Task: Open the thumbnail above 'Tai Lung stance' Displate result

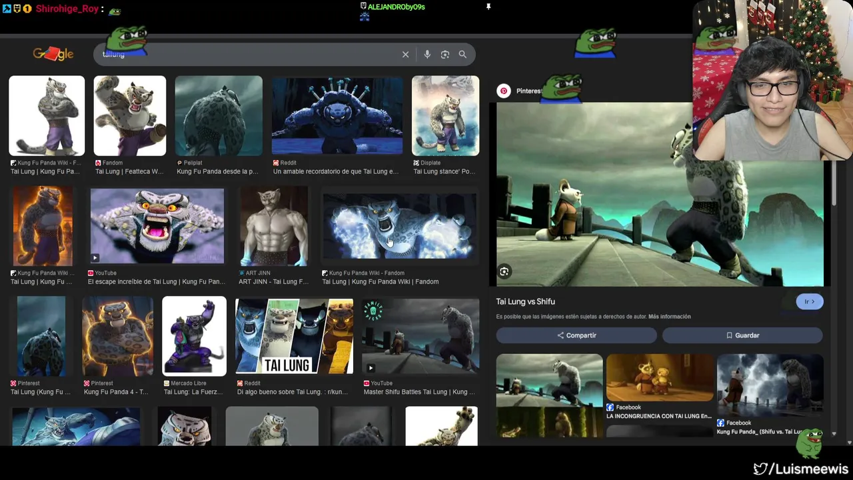Action: click(x=445, y=116)
